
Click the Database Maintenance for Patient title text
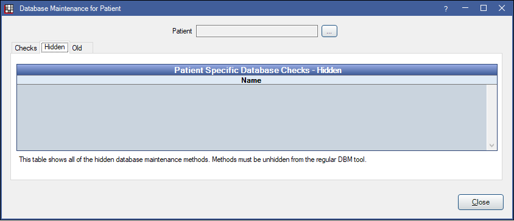coord(70,9)
